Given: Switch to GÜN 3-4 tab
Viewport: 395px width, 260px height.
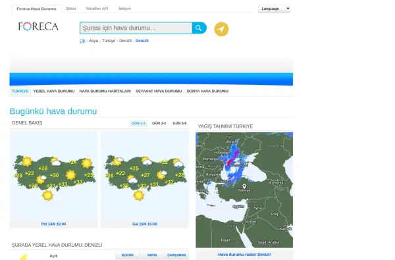Looking at the screenshot, I should click(159, 123).
